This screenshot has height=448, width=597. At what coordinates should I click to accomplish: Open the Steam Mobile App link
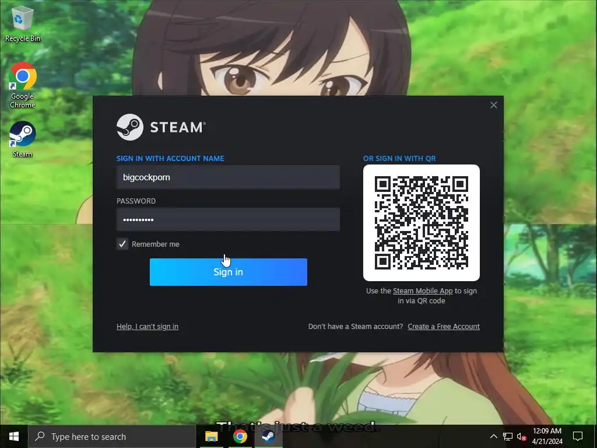(x=423, y=291)
